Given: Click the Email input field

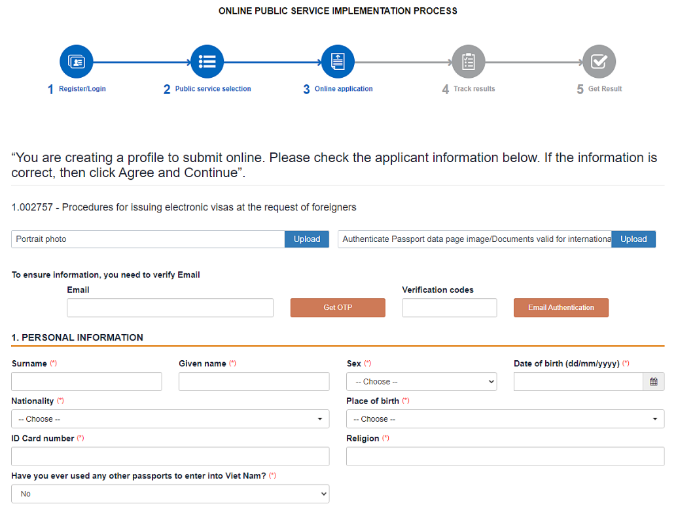Looking at the screenshot, I should (x=170, y=308).
